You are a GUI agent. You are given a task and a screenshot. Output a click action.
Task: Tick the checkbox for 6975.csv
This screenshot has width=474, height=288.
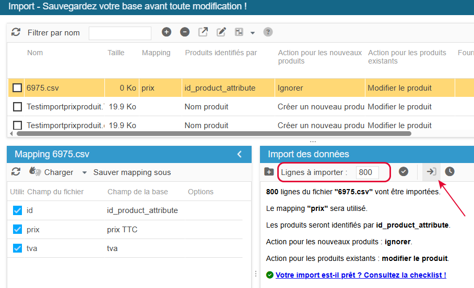pos(17,88)
